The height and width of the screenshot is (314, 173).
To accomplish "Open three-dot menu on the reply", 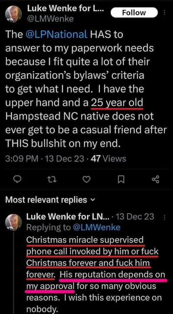I will click(165, 218).
